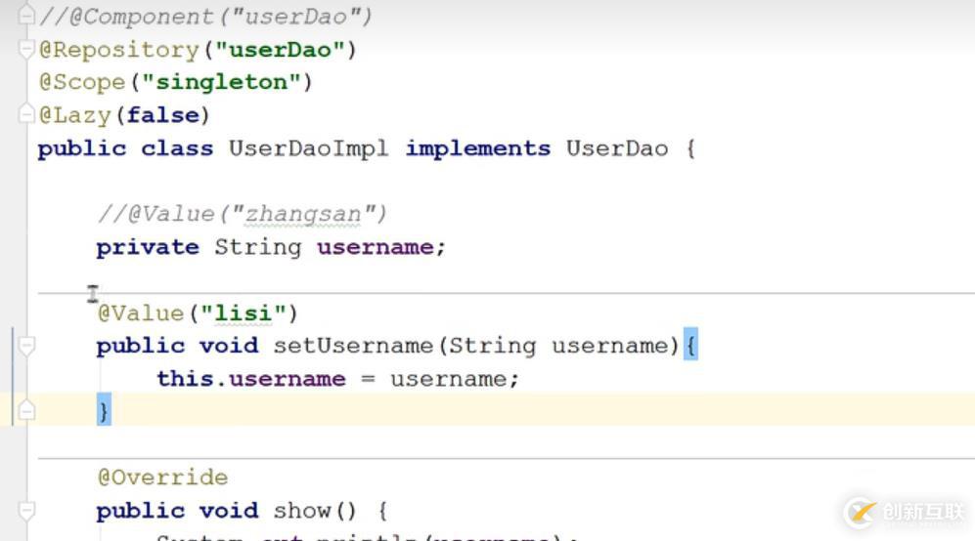Click the @Override annotation
Image resolution: width=975 pixels, height=541 pixels.
[163, 478]
